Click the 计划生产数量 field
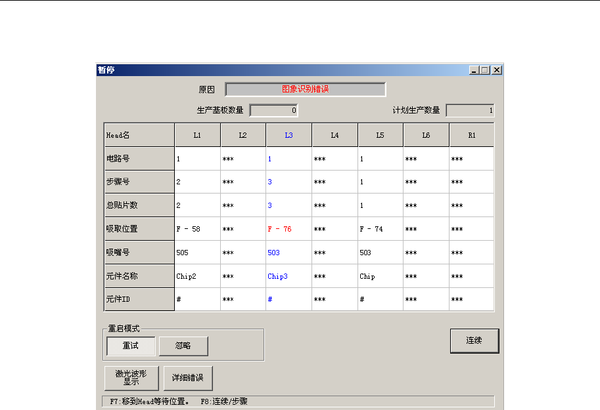The image size is (600, 410). 470,110
